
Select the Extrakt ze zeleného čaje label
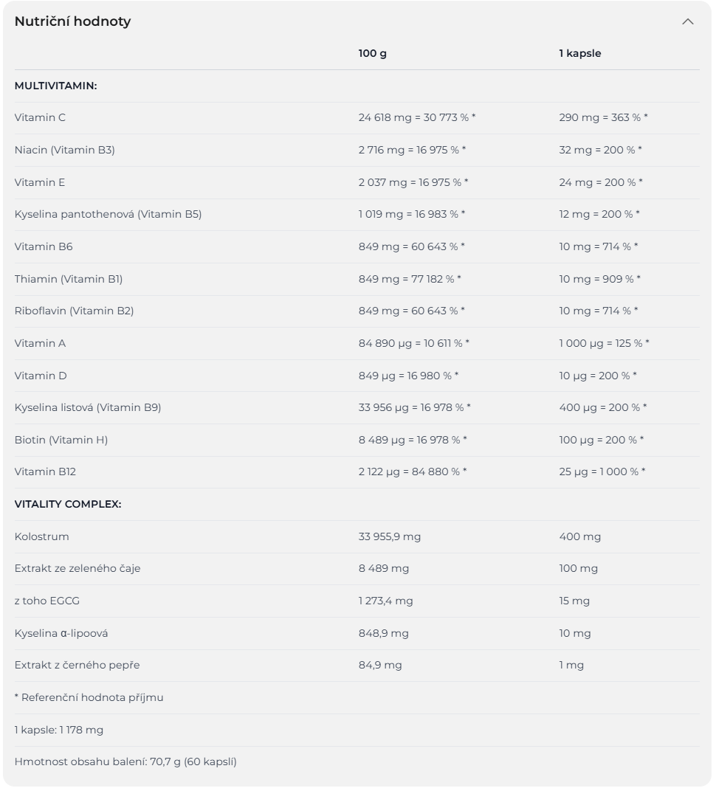pos(77,568)
